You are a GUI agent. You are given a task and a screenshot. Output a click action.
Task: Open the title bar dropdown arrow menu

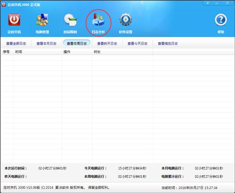coord(208,3)
